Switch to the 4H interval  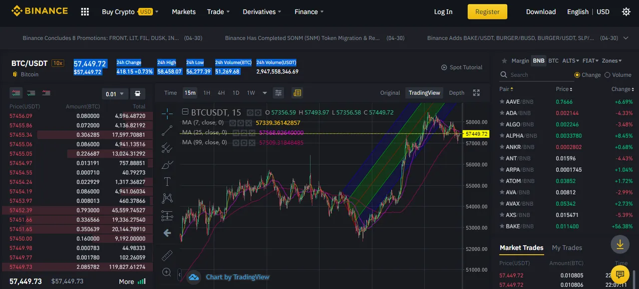(x=221, y=93)
